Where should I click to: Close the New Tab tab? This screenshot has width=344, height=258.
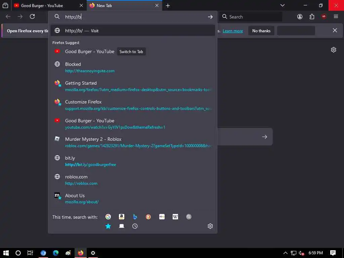157,5
